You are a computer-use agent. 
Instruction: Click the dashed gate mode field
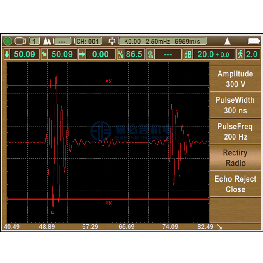(x=62, y=41)
